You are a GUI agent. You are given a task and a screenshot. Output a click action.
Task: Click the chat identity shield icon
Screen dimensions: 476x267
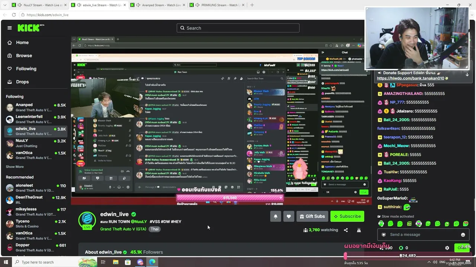pyautogui.click(x=384, y=235)
